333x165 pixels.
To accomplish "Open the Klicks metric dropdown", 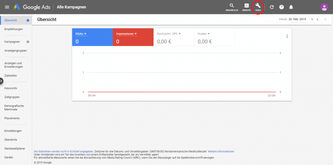I will tap(81, 34).
